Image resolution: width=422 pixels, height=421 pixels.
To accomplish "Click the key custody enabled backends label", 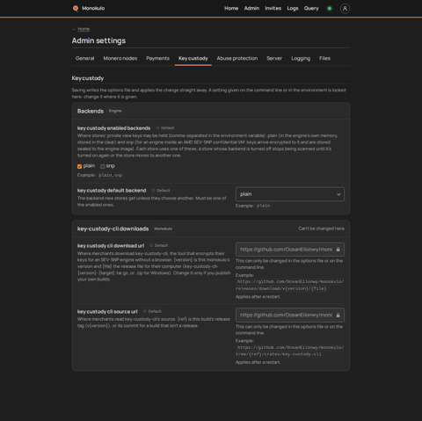I will (x=113, y=128).
